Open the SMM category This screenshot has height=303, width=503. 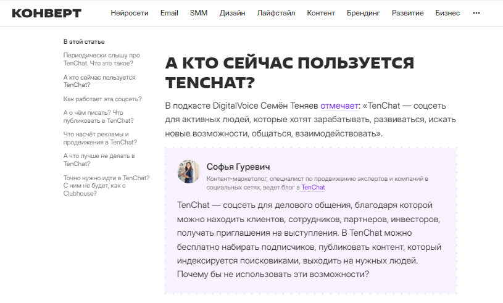pos(199,13)
